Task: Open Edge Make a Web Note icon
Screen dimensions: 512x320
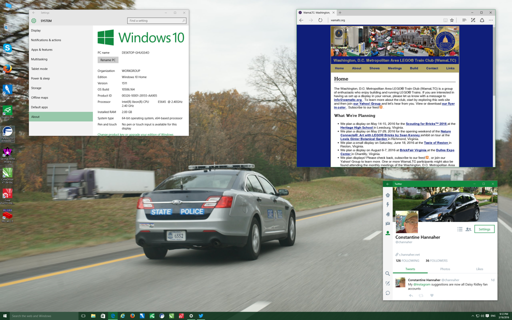Action: click(x=473, y=20)
